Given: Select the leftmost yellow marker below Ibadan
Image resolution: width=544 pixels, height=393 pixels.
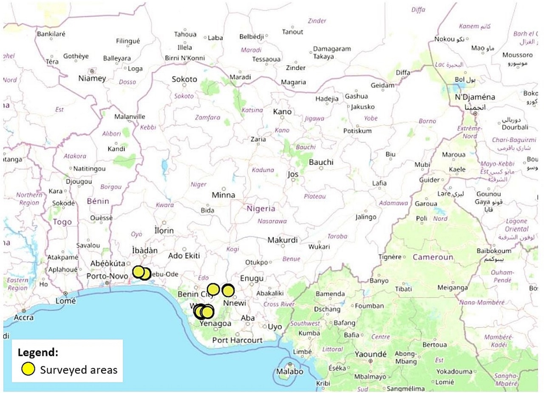Looking at the screenshot, I should tap(138, 271).
